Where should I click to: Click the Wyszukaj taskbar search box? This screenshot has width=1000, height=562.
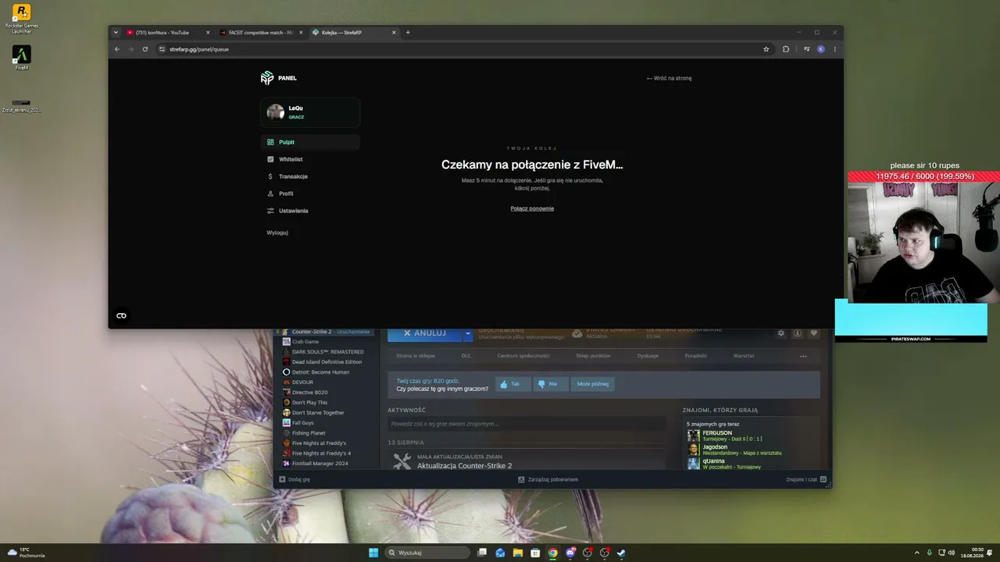click(x=429, y=553)
